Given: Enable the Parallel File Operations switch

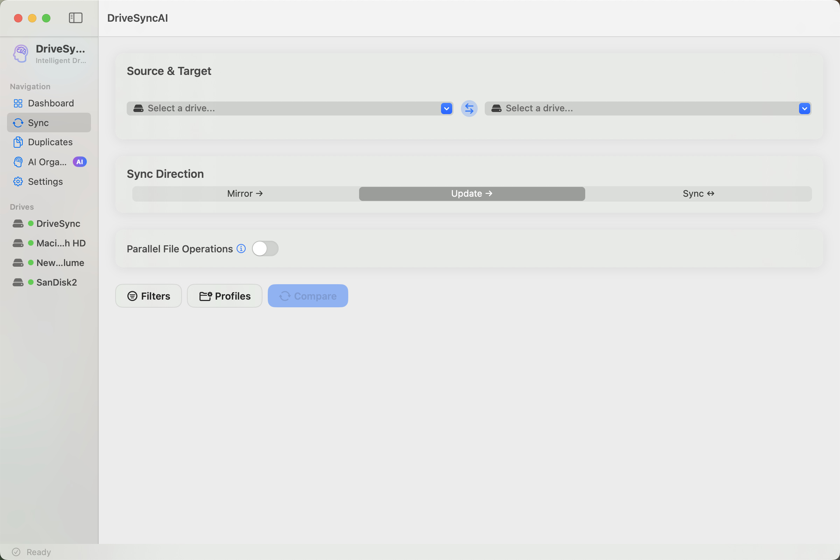Looking at the screenshot, I should click(265, 248).
